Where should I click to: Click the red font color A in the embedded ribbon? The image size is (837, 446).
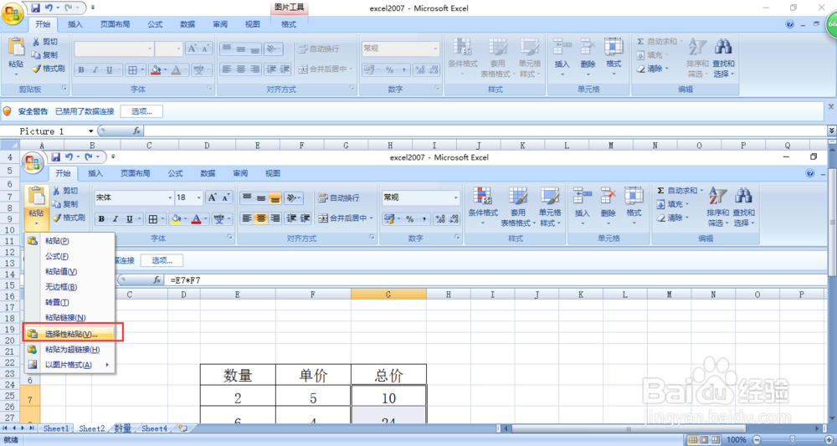196,218
